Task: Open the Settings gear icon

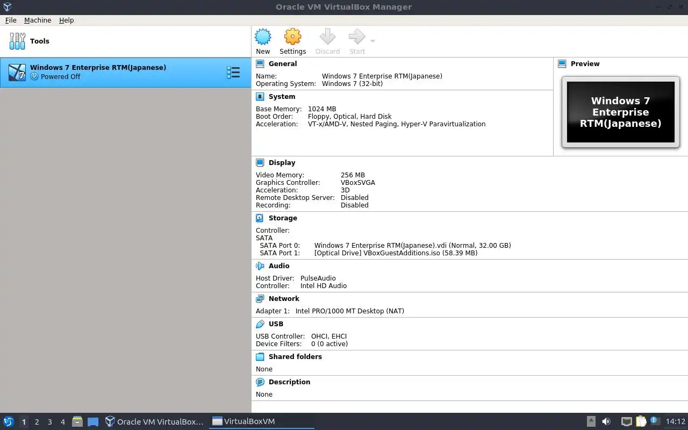Action: click(292, 37)
